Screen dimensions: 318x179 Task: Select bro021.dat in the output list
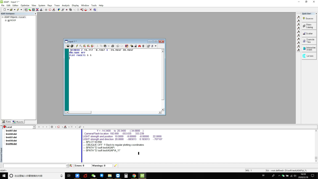click(x=11, y=137)
